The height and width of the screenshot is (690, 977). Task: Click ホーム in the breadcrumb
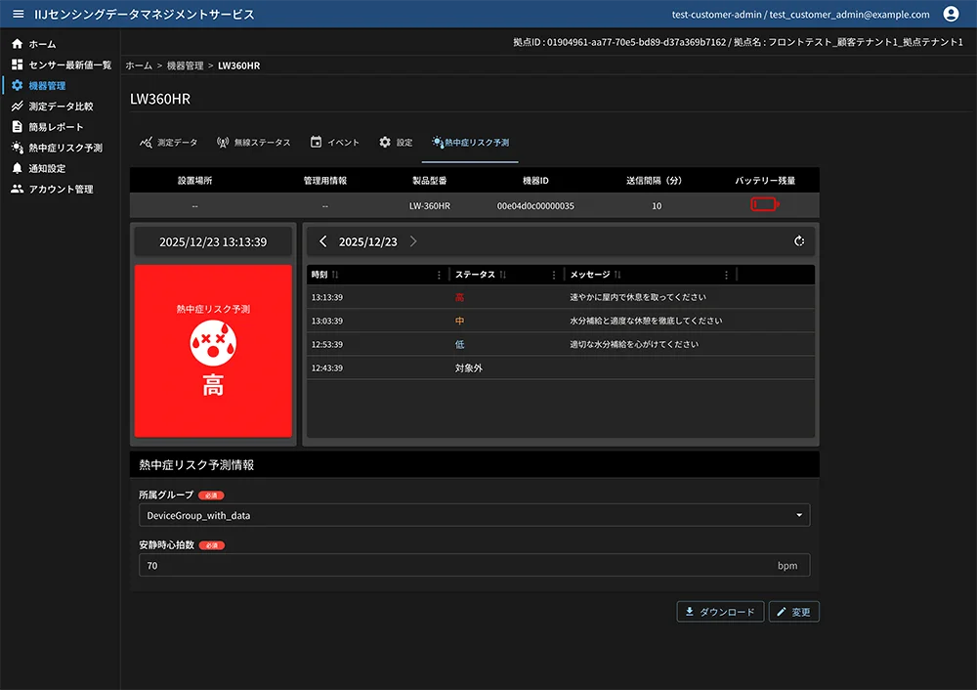click(141, 65)
